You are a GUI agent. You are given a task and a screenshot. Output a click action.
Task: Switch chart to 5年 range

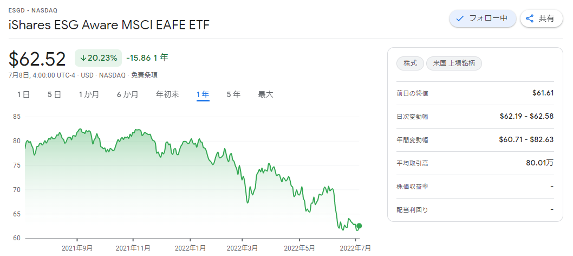tap(233, 95)
